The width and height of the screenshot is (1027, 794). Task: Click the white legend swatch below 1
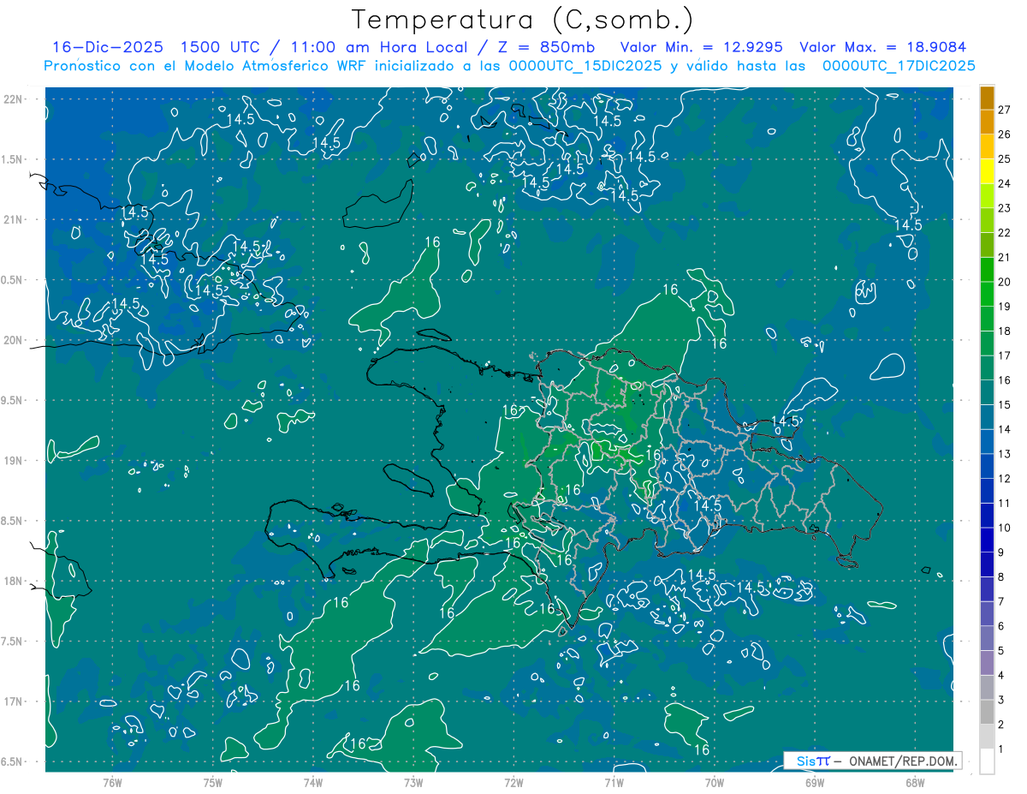(x=987, y=761)
